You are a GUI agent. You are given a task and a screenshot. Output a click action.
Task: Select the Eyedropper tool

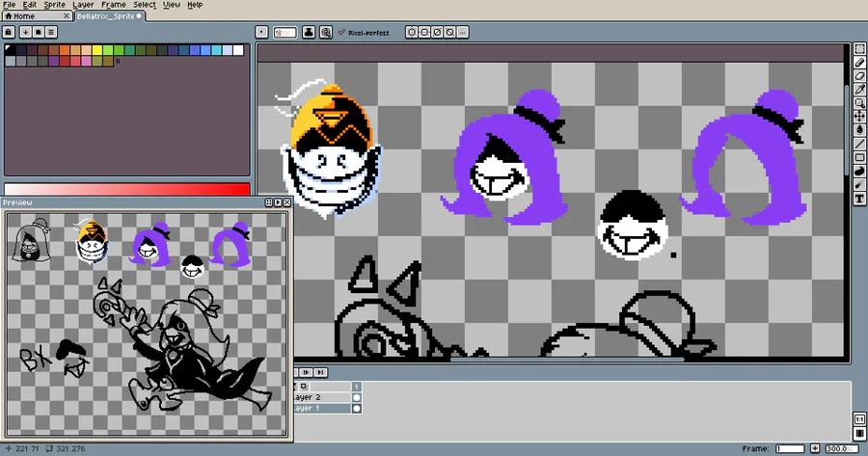pyautogui.click(x=859, y=89)
